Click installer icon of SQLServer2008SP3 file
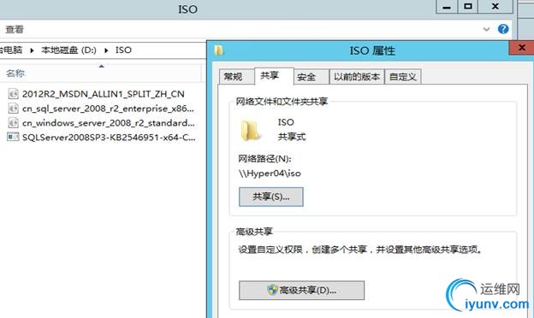The width and height of the screenshot is (534, 318). pyautogui.click(x=13, y=137)
